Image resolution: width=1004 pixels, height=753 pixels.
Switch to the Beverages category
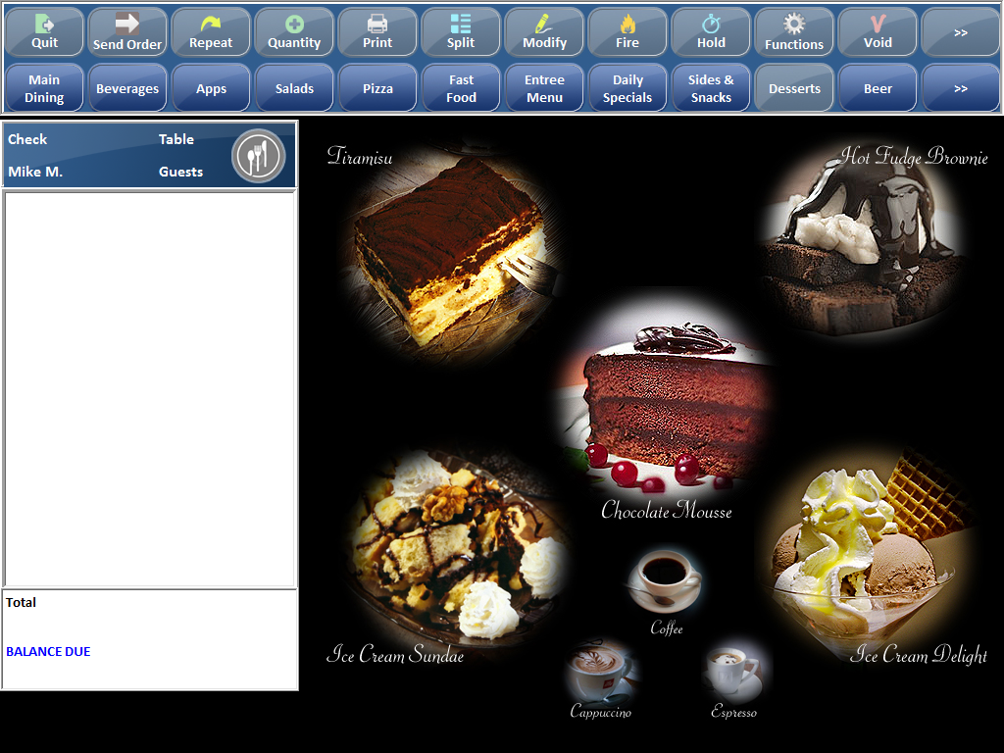point(126,87)
